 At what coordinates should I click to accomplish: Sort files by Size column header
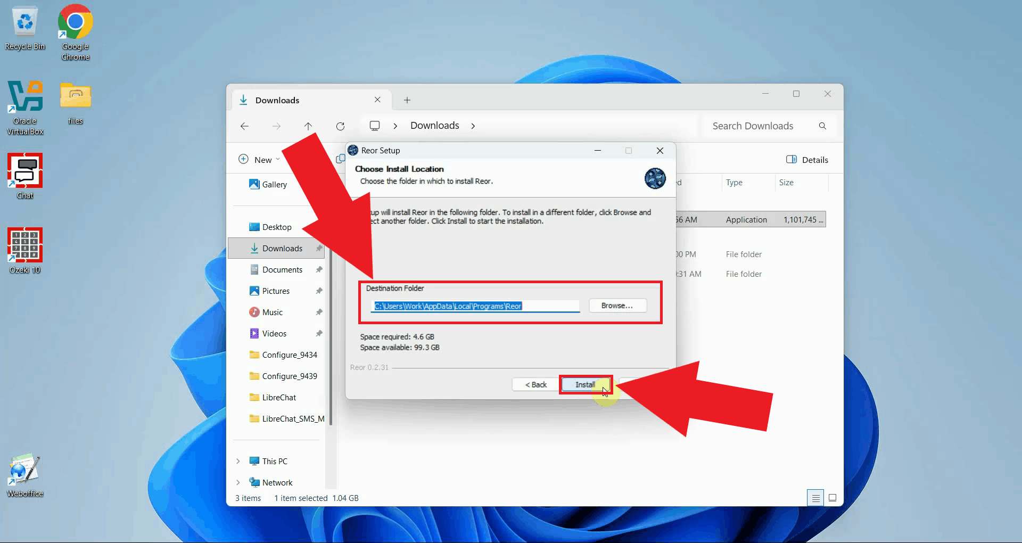click(786, 182)
